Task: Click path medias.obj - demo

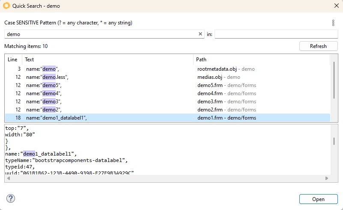Action: [218, 77]
